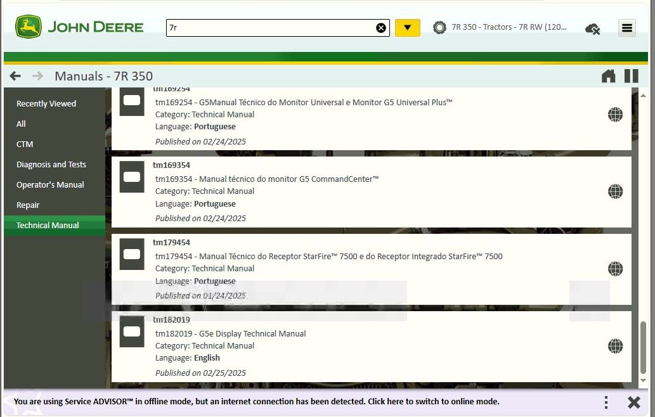The width and height of the screenshot is (655, 417).
Task: Go forward with the right arrow
Action: point(37,76)
